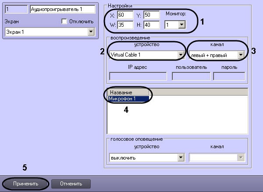This screenshot has width=263, height=192.
Task: Expand the левый + правый channel dropdown
Action: pos(240,55)
